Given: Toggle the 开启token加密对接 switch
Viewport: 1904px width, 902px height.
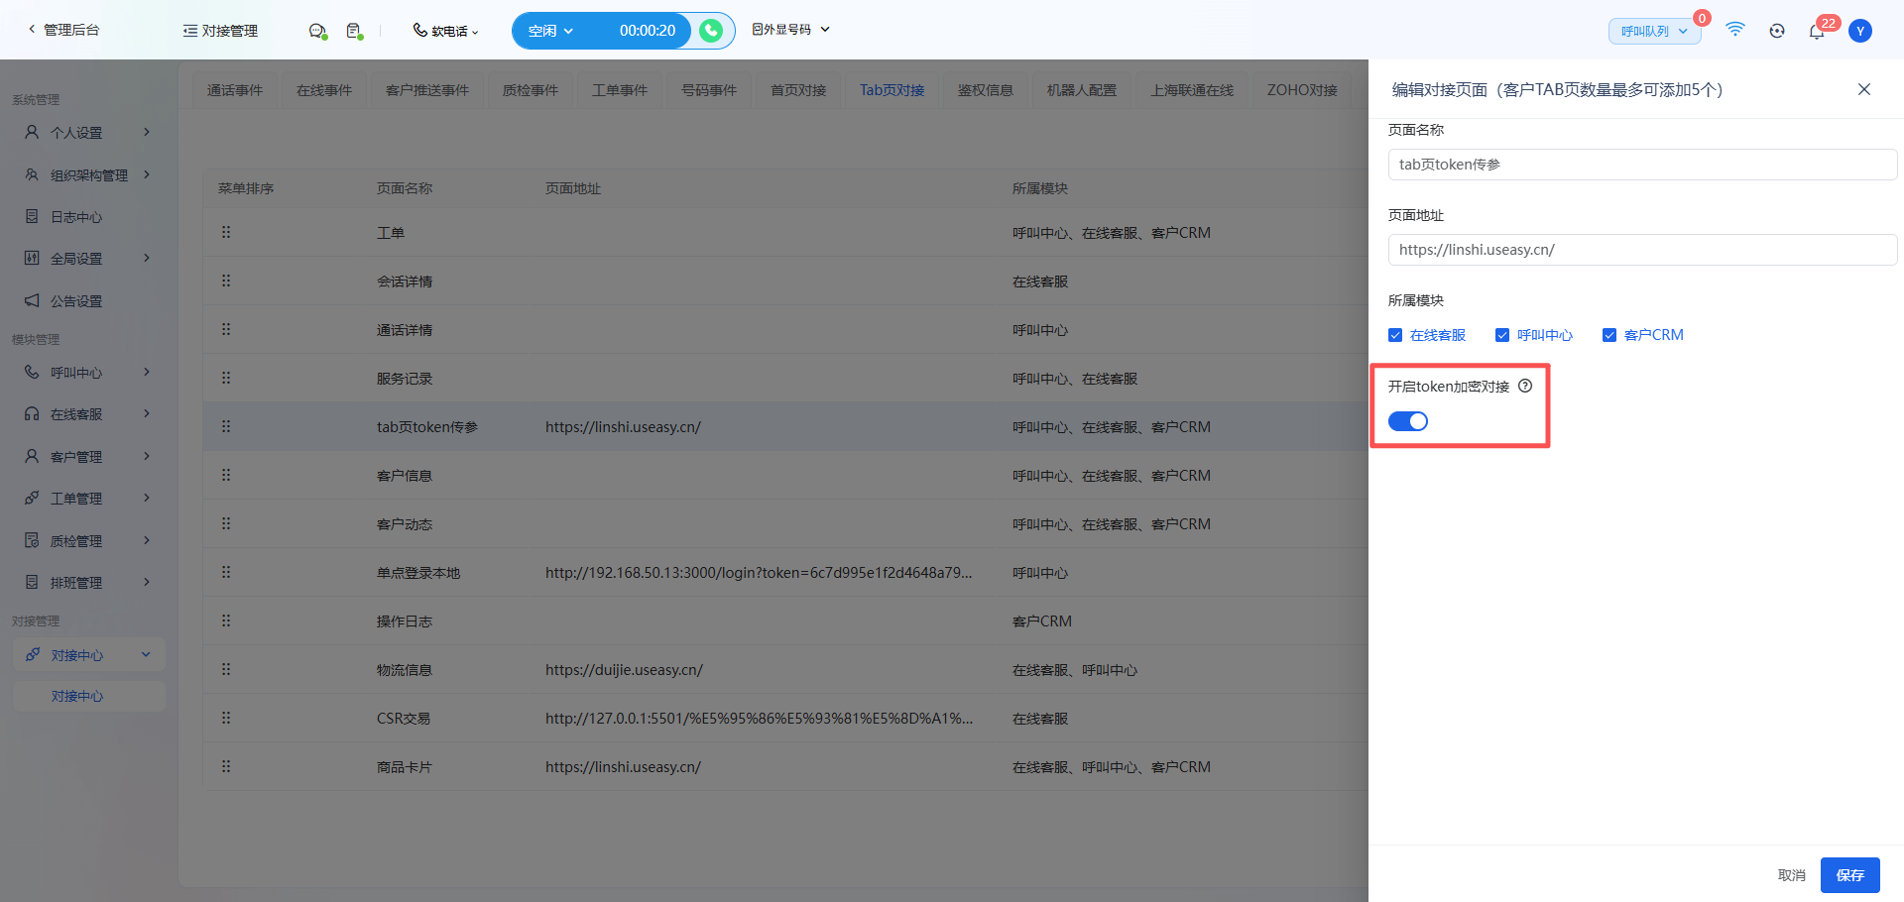Looking at the screenshot, I should 1408,421.
